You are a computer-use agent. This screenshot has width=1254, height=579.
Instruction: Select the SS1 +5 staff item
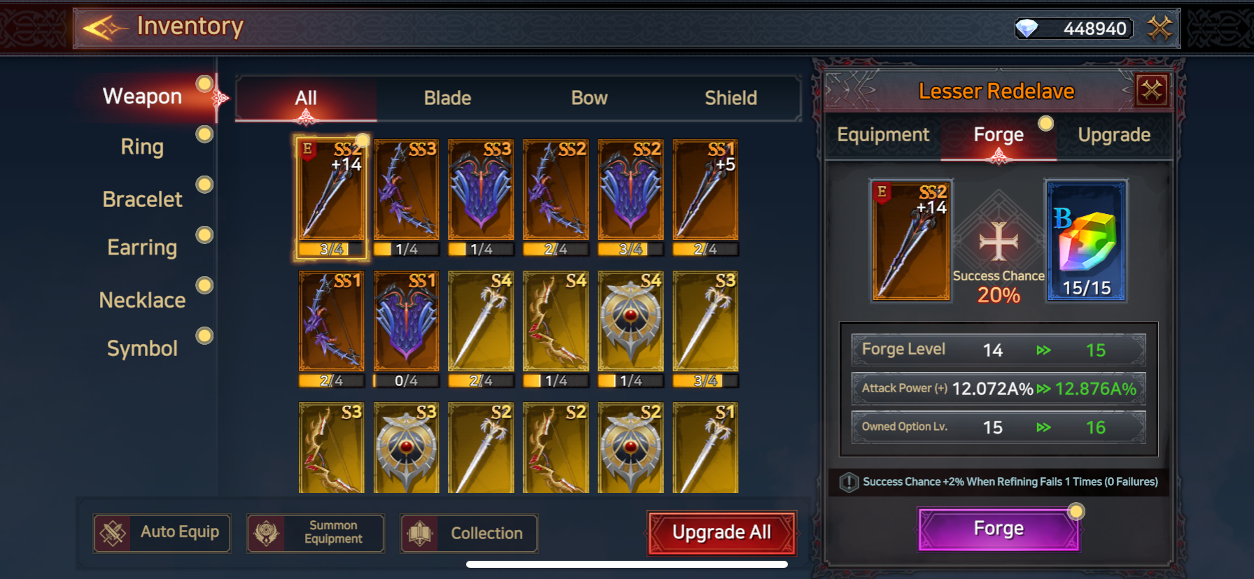(705, 197)
